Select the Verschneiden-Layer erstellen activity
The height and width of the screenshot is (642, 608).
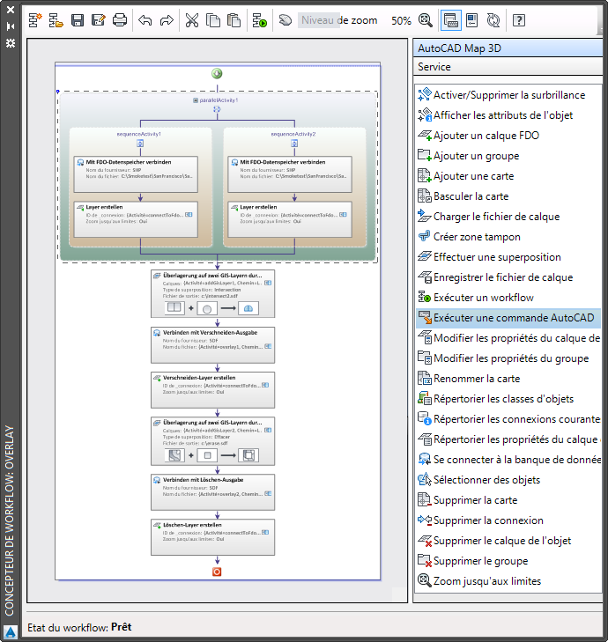[212, 390]
